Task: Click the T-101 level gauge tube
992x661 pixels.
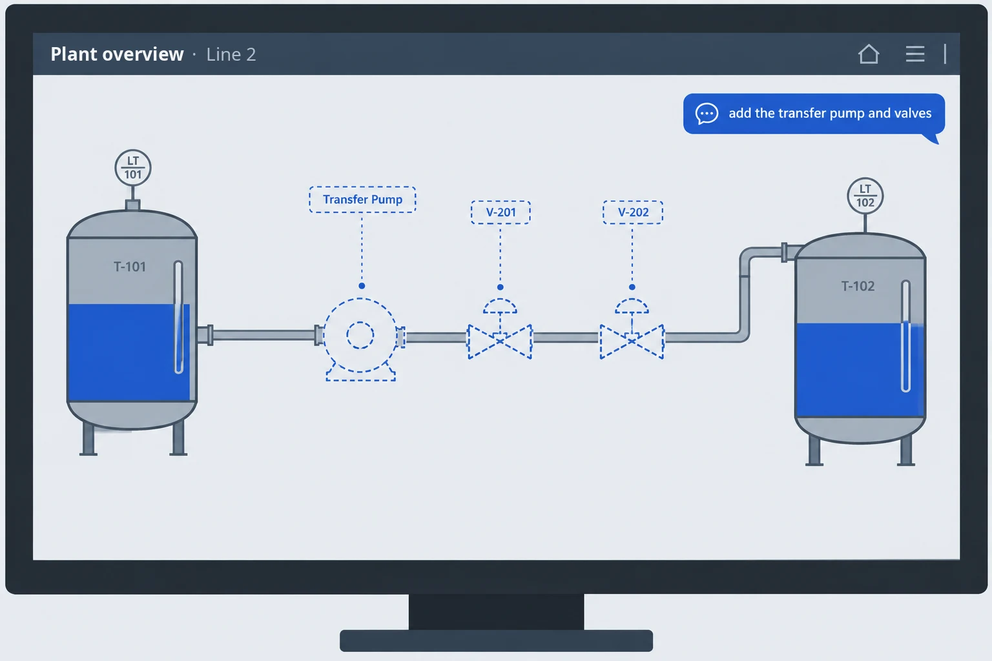Action: point(179,317)
